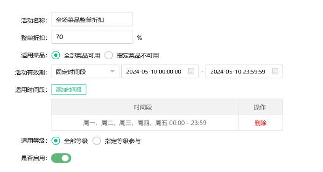Image resolution: width=323 pixels, height=172 pixels.
Task: Delete the 周一至周五 time period row
Action: [260, 123]
